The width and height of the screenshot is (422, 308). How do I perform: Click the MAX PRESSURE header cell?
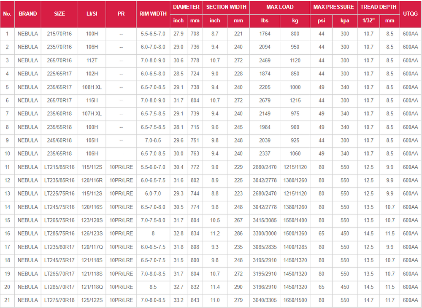click(x=333, y=7)
